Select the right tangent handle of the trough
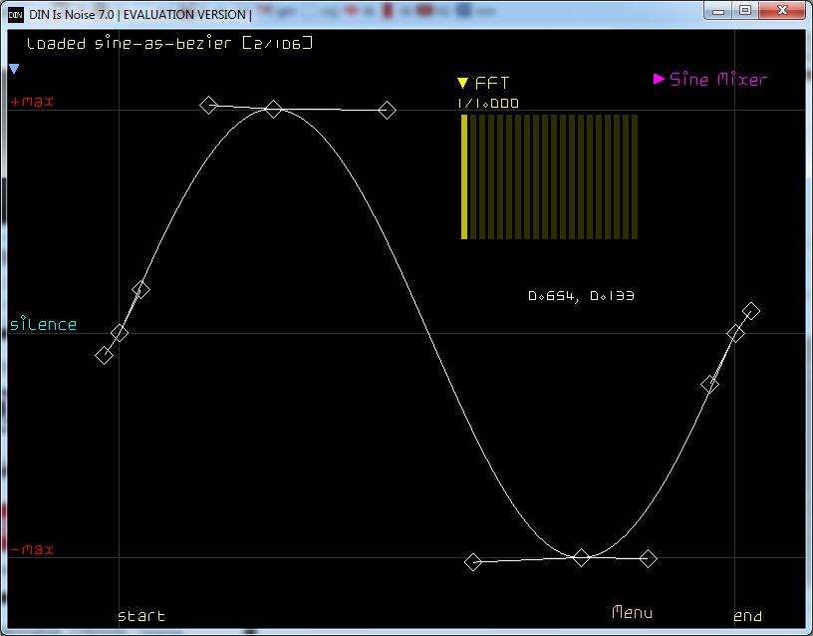The height and width of the screenshot is (636, 813). (x=648, y=559)
